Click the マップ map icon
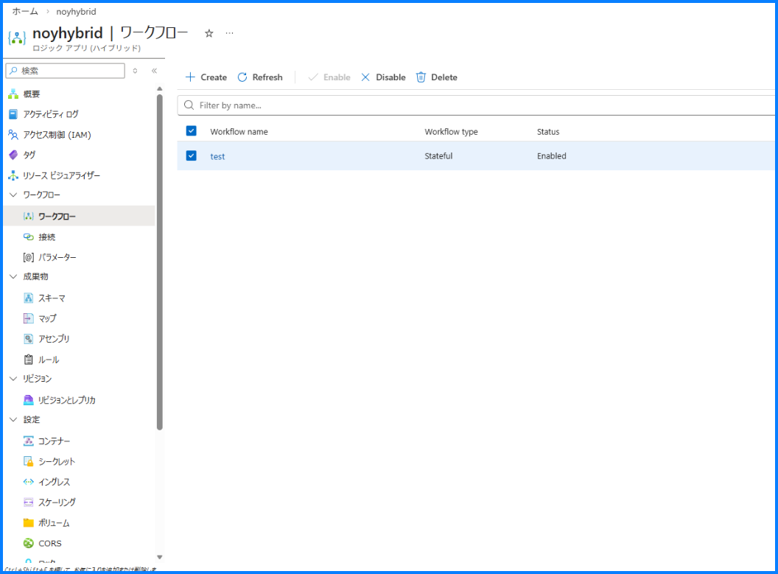The height and width of the screenshot is (574, 778). click(29, 318)
